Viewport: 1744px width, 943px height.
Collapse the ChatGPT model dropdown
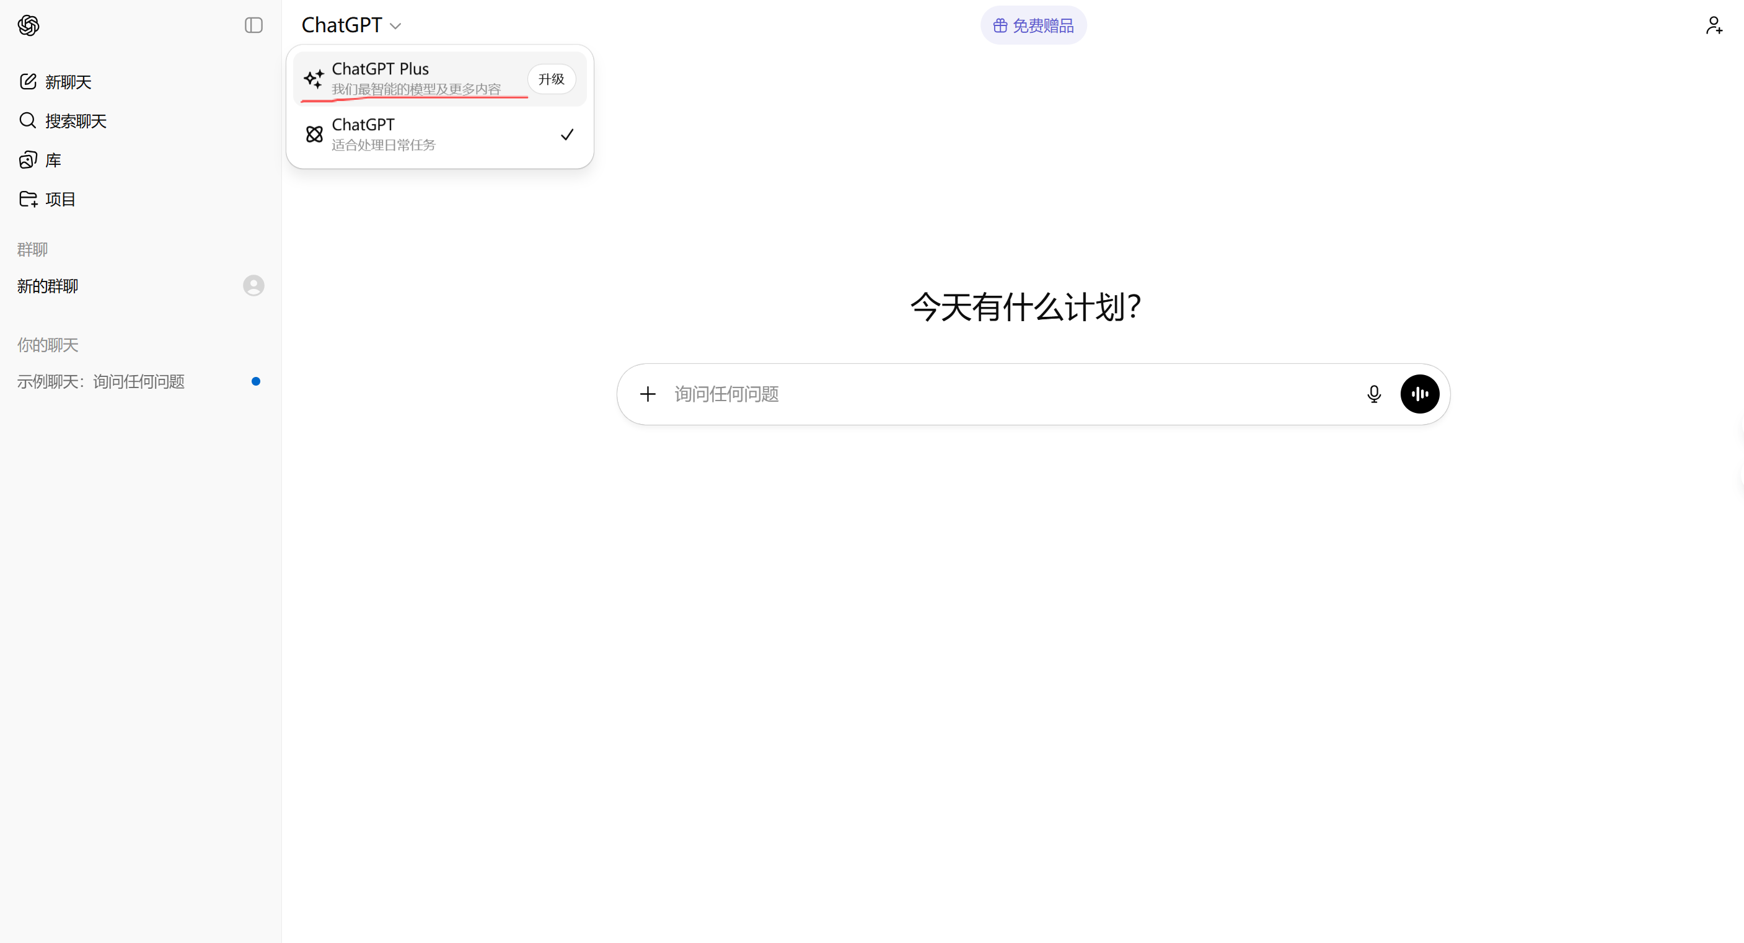351,26
